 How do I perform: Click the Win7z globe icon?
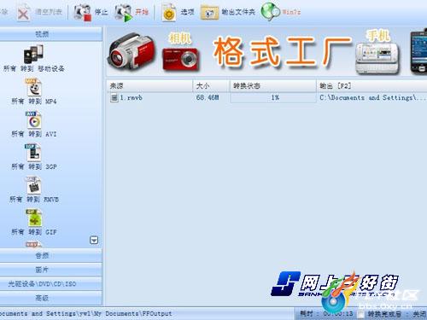point(271,12)
